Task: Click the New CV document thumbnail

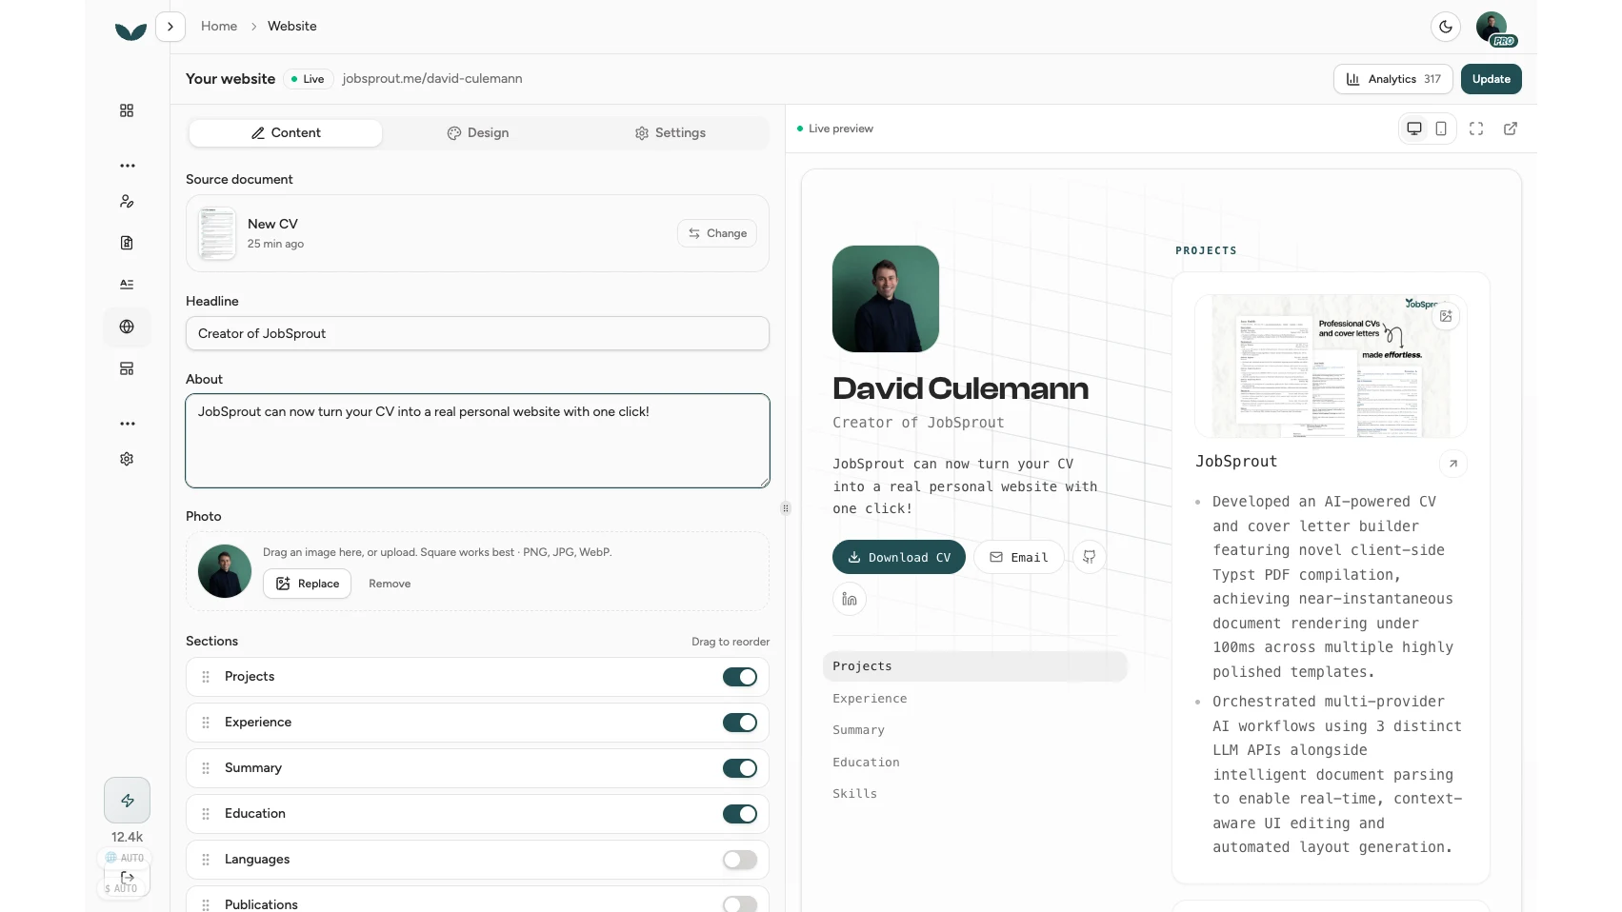Action: pos(216,233)
